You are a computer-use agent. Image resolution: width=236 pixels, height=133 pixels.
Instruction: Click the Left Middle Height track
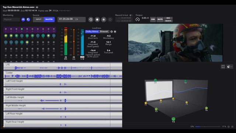(x=63, y=99)
